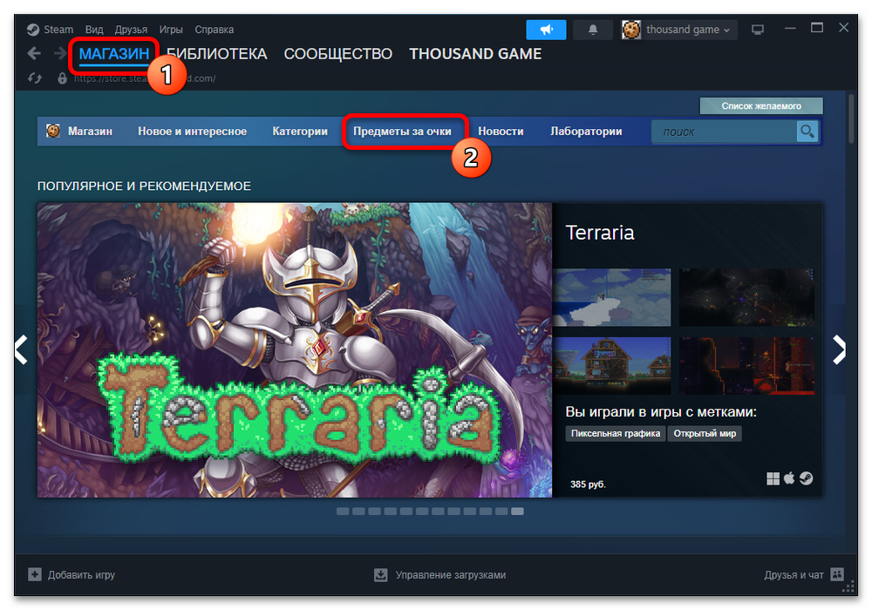Click the magnifier search button

tap(807, 132)
